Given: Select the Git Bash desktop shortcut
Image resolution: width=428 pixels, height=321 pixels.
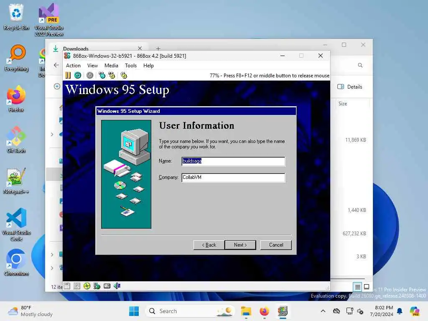Looking at the screenshot, I should coord(16,140).
